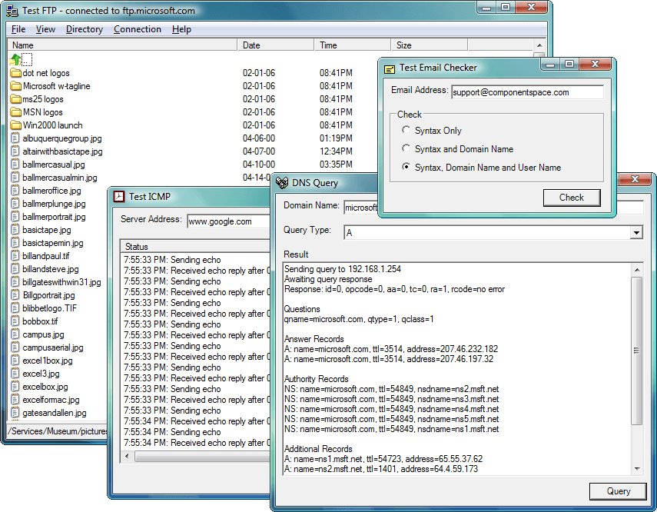Select the ballmercasualmin.jpg file icon
This screenshot has width=657, height=512.
pyautogui.click(x=15, y=178)
